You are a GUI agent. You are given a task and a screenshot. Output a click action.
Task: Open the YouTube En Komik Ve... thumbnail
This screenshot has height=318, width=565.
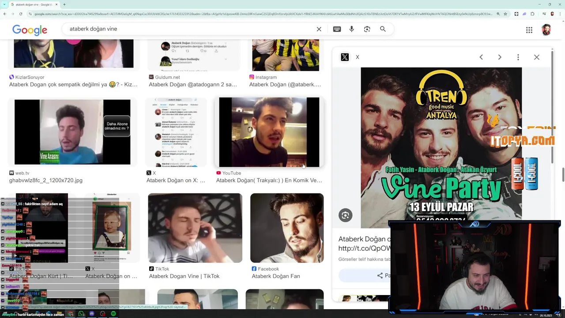coord(269,132)
